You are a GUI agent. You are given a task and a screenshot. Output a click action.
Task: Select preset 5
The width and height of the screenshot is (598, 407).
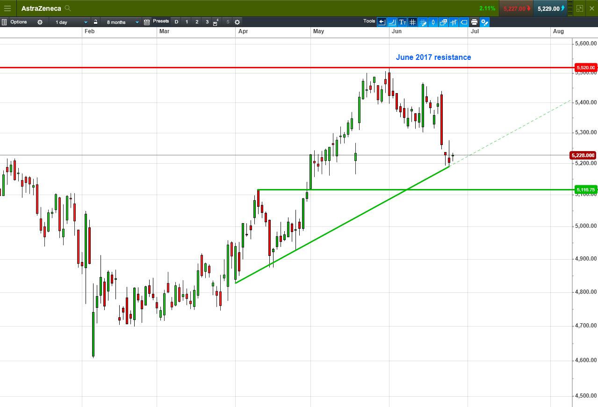click(x=228, y=22)
